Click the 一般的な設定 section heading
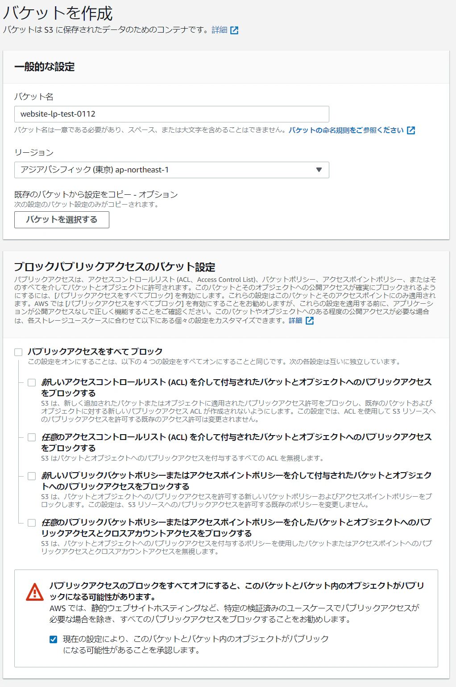The image size is (456, 687). 45,67
